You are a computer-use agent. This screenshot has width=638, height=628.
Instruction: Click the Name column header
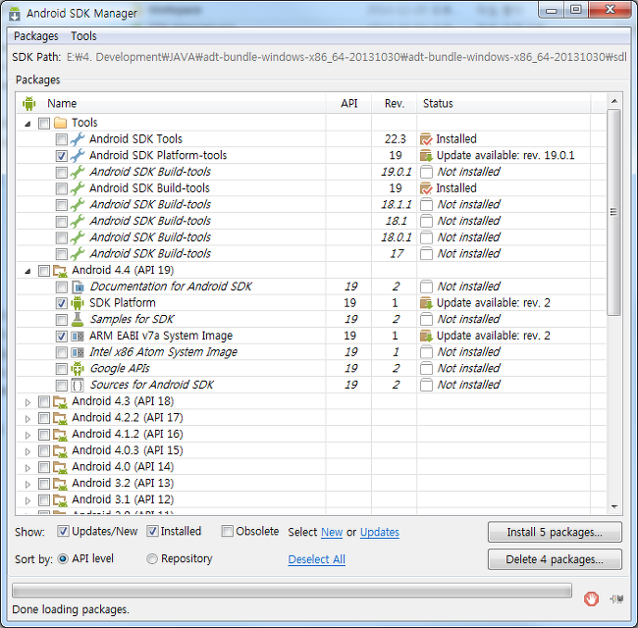click(x=171, y=103)
